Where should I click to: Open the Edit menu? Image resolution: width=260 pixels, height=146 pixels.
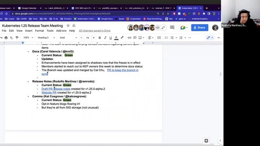pyautogui.click(x=11, y=31)
